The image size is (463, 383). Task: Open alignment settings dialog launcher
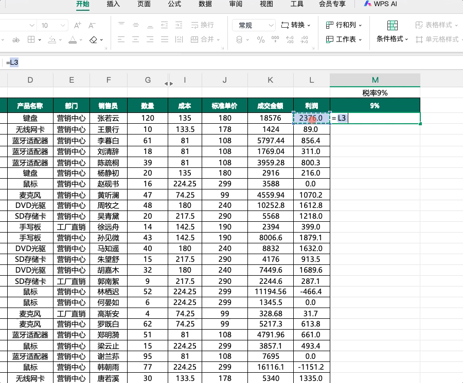pyautogui.click(x=222, y=48)
